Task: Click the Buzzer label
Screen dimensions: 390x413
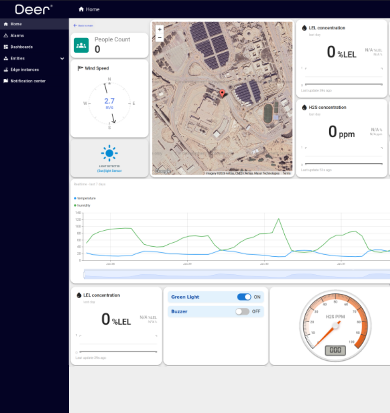Action: tap(179, 312)
